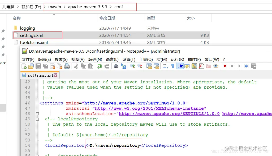Click the Close document toolbar icon

(x=53, y=66)
